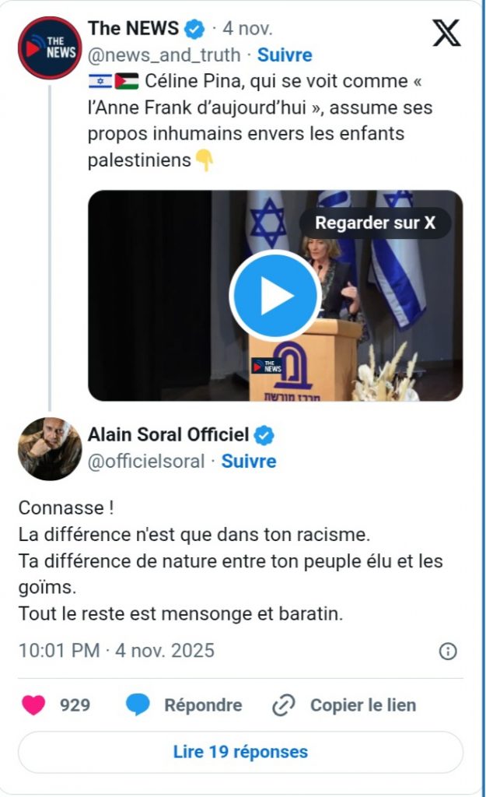The height and width of the screenshot is (797, 486).
Task: Like the post with the heart icon
Action: 33,705
